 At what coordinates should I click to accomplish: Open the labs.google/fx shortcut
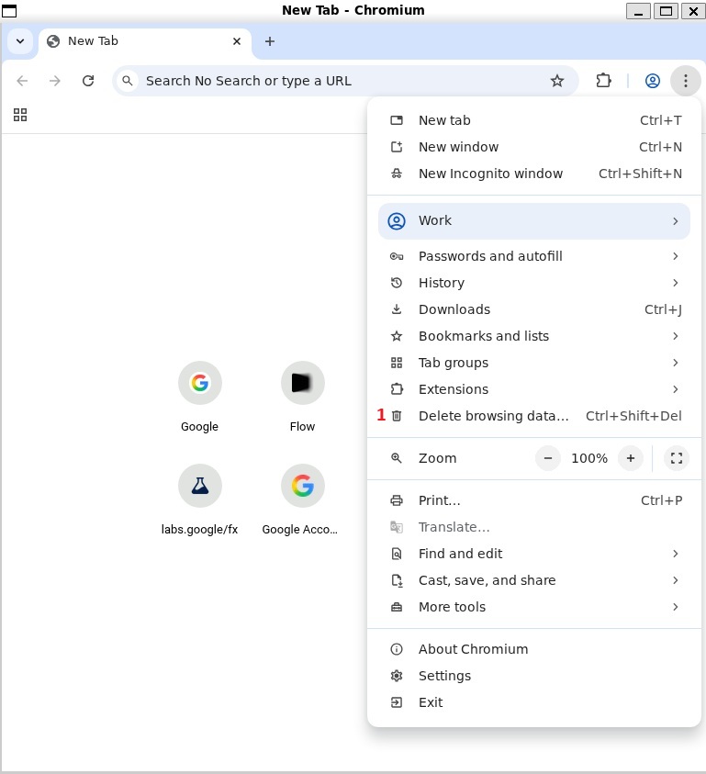(199, 486)
